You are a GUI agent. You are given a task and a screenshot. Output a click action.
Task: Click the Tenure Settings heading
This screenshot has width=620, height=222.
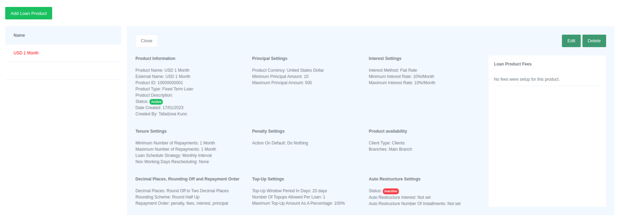point(151,131)
